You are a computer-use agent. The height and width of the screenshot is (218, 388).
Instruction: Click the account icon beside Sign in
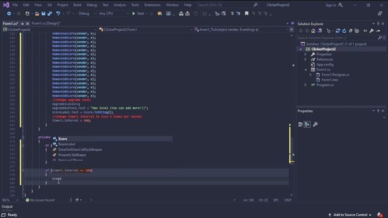(x=341, y=5)
